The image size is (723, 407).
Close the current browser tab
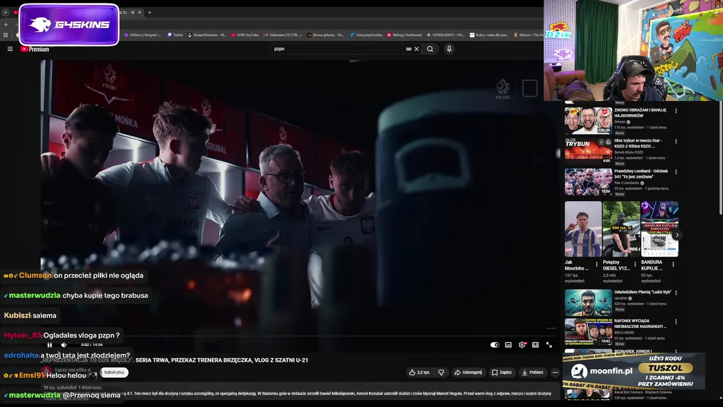pyautogui.click(x=140, y=12)
